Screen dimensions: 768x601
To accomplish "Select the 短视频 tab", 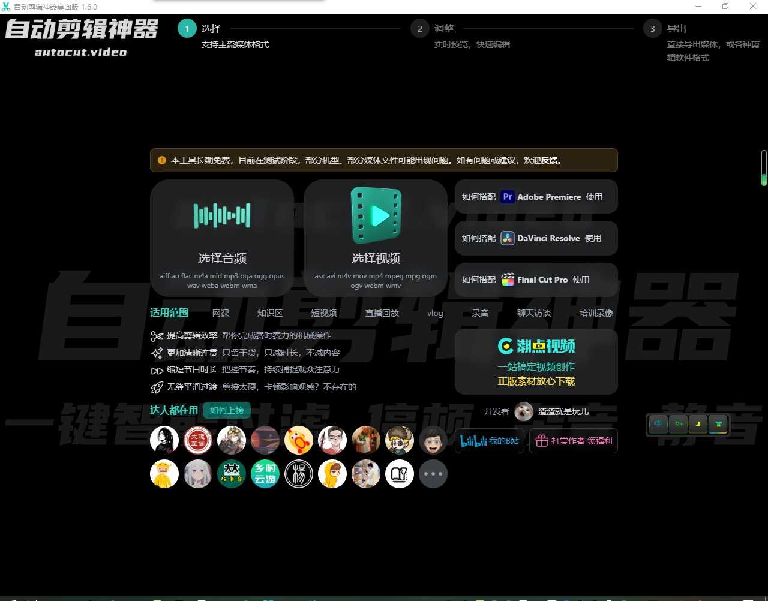I will 324,313.
